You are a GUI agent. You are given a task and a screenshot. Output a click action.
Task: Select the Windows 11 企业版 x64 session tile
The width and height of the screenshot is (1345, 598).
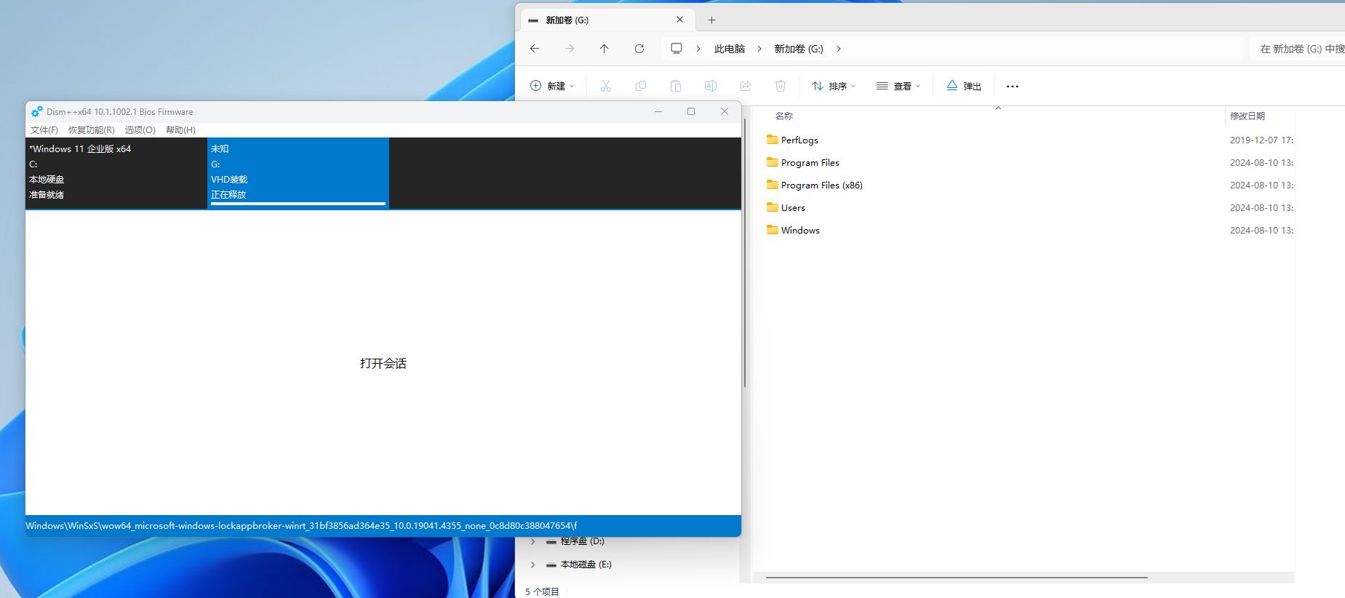[x=116, y=172]
